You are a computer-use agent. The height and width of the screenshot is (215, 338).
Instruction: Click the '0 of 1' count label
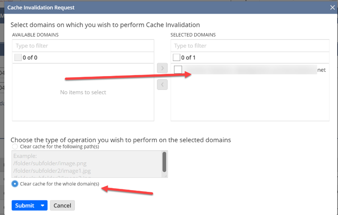pos(188,58)
